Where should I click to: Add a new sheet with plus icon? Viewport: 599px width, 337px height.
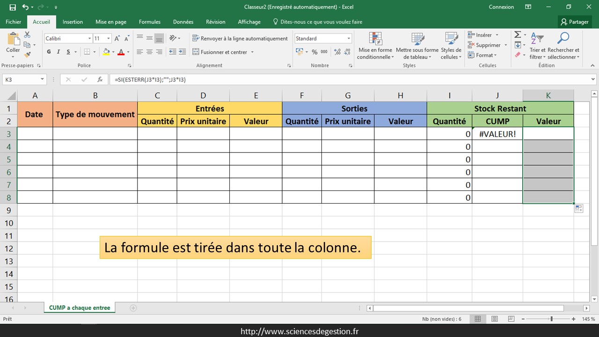pyautogui.click(x=133, y=308)
